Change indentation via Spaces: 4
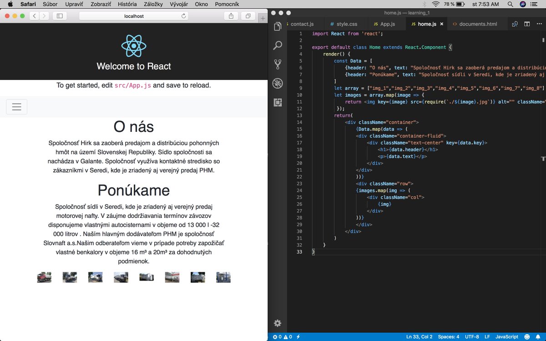 tap(449, 337)
